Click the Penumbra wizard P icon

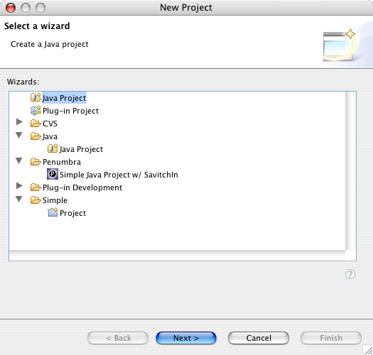click(53, 174)
